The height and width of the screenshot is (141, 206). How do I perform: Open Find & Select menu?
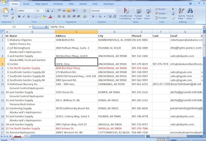190,14
